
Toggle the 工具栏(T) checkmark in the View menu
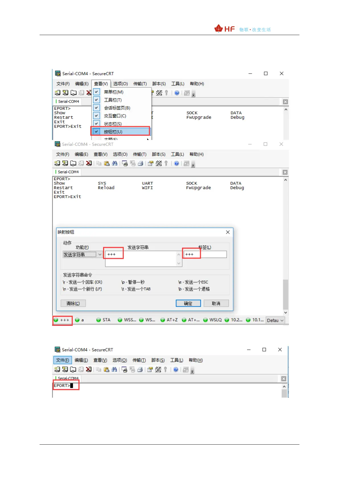pyautogui.click(x=96, y=100)
